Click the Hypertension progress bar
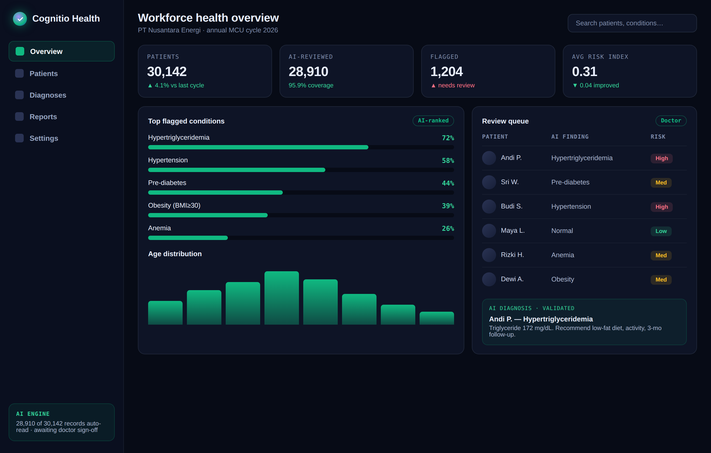The height and width of the screenshot is (453, 711). click(301, 170)
